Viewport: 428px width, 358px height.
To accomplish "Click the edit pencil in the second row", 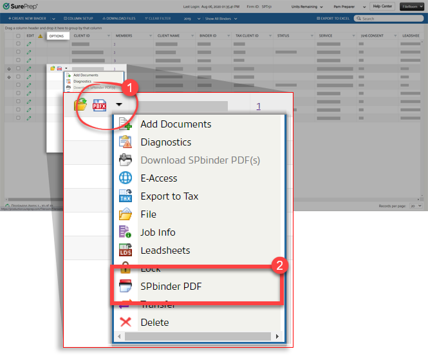I will 29,52.
